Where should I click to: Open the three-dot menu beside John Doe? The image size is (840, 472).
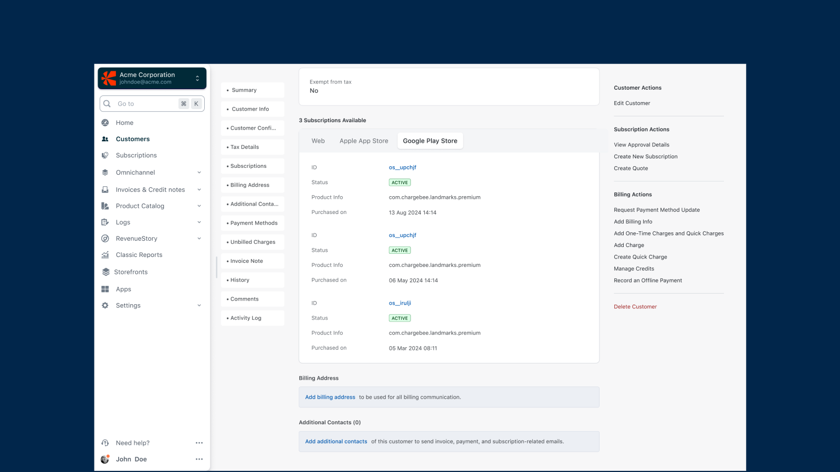click(x=199, y=459)
